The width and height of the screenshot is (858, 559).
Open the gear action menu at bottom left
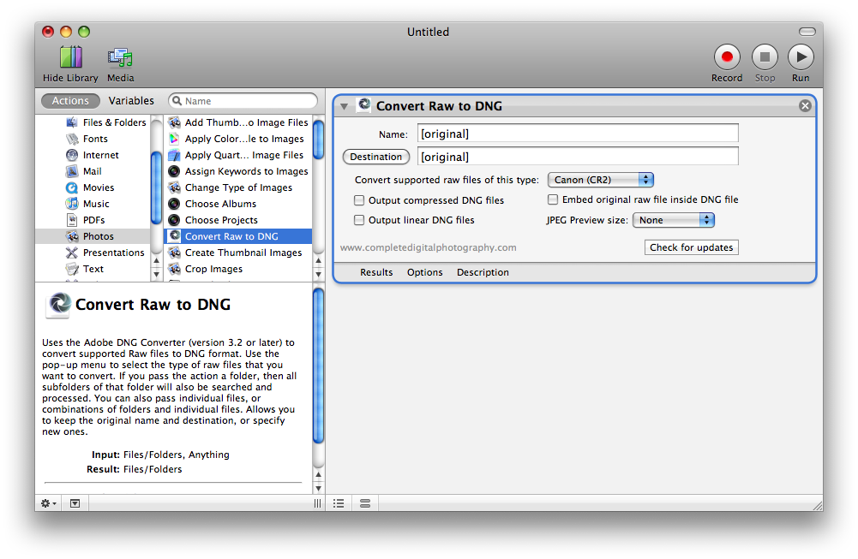pyautogui.click(x=49, y=503)
